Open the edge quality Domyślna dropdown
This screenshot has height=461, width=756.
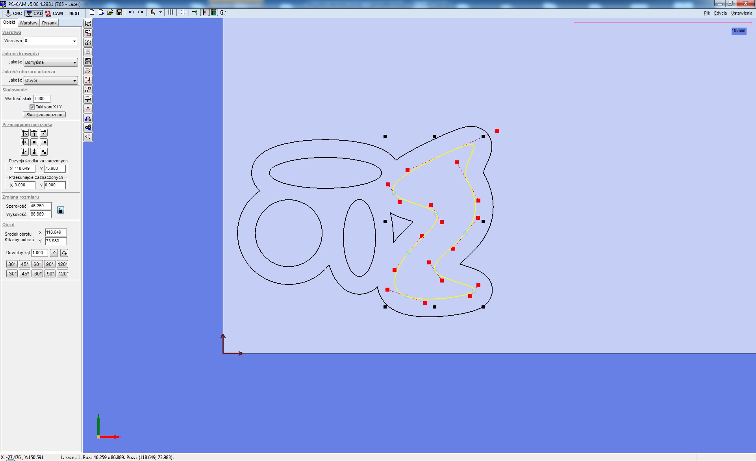(x=51, y=62)
